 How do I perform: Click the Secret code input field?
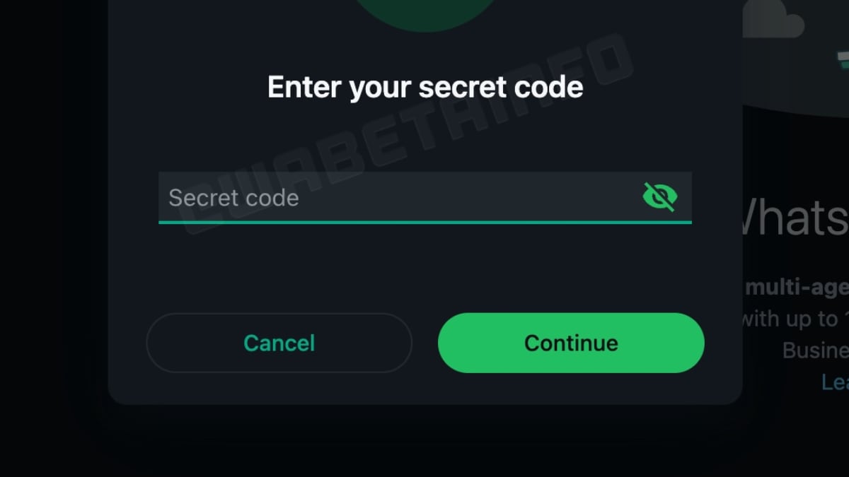click(x=424, y=197)
